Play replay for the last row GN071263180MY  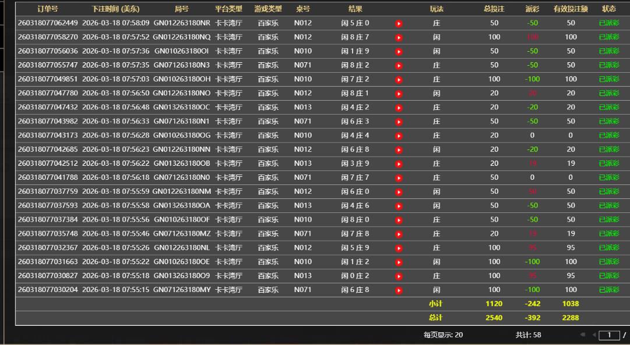click(399, 290)
